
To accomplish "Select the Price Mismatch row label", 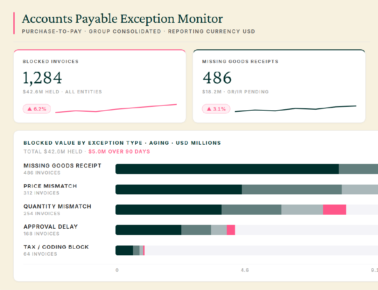I will click(x=50, y=186).
